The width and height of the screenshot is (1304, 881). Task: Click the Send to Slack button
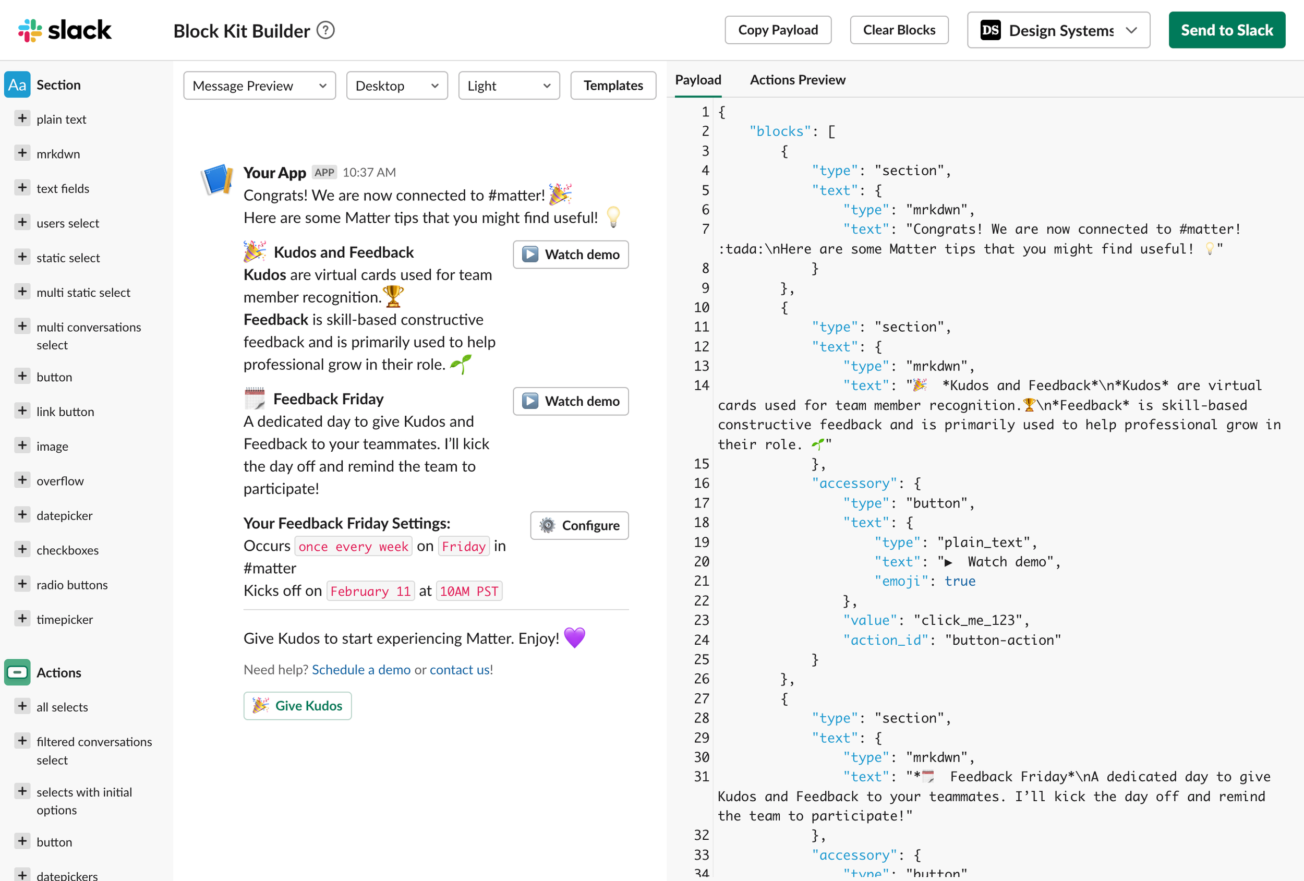point(1226,30)
